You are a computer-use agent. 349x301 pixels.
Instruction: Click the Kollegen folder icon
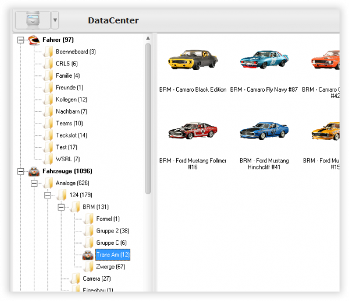[x=48, y=99]
